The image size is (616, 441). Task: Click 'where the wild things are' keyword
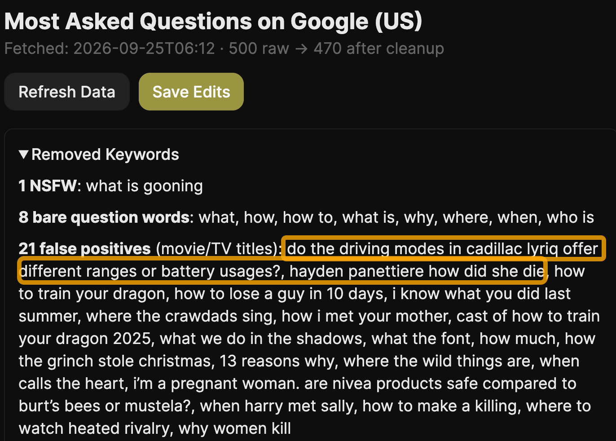[437, 361]
